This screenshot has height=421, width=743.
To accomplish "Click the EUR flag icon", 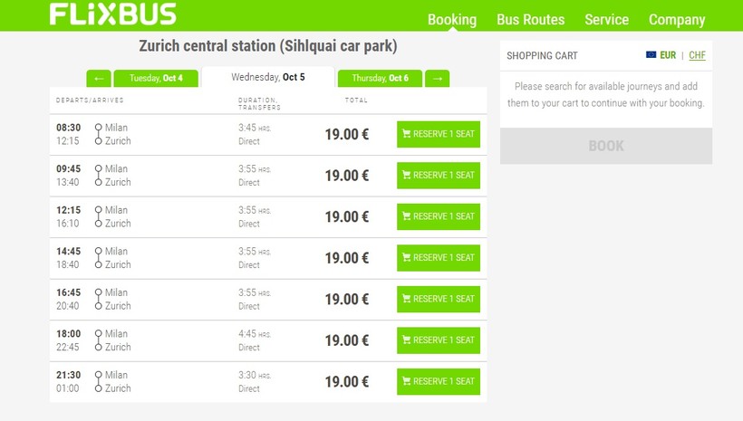I will tap(651, 55).
